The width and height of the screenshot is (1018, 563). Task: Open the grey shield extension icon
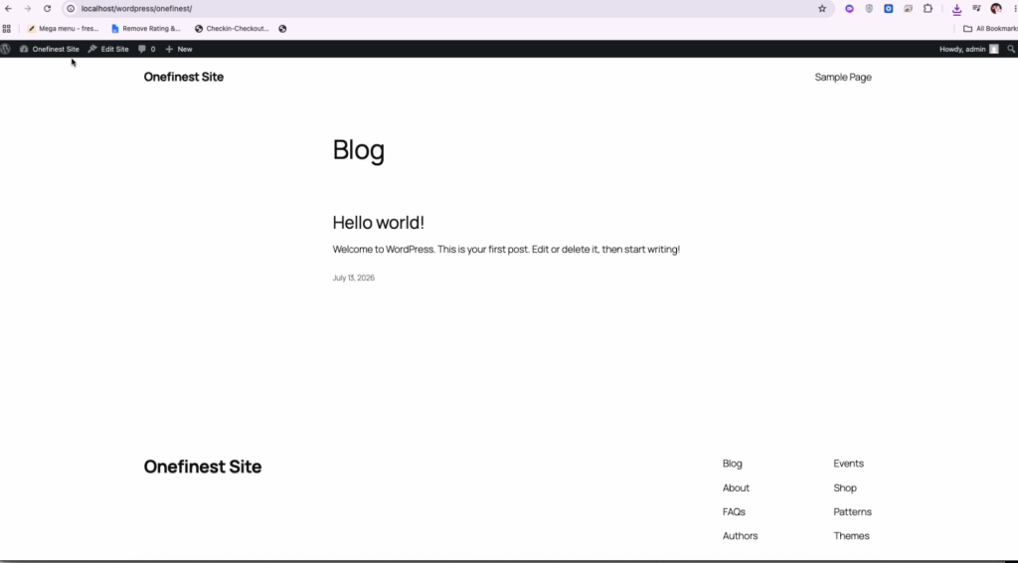point(869,8)
